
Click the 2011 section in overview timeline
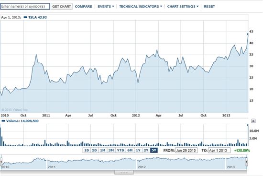(x=91, y=162)
